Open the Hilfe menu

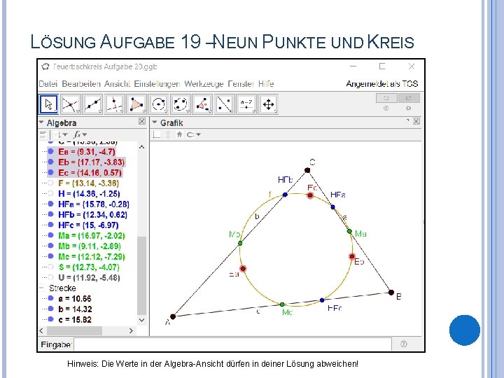266,84
